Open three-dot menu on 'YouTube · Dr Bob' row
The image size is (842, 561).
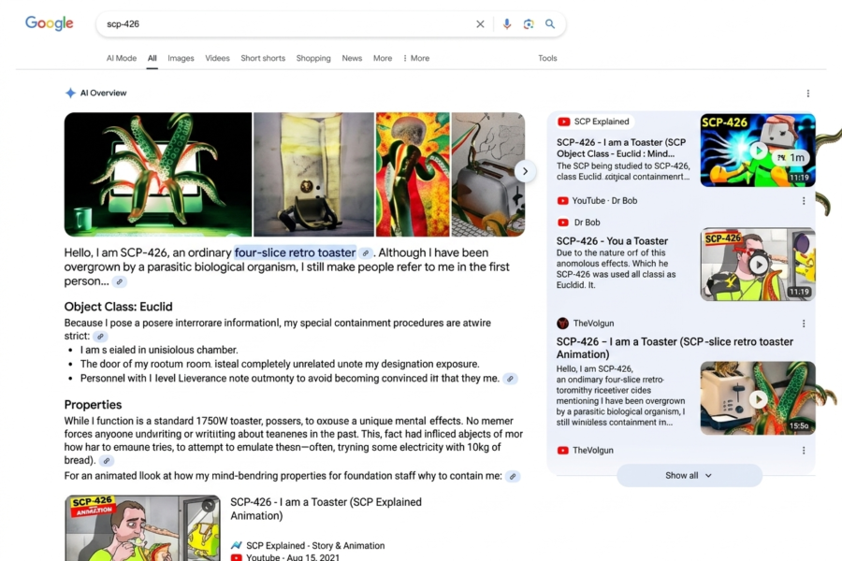pyautogui.click(x=804, y=201)
